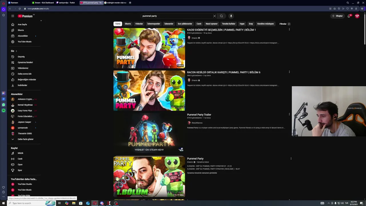Open Daha sonra izle list

[x=24, y=74]
